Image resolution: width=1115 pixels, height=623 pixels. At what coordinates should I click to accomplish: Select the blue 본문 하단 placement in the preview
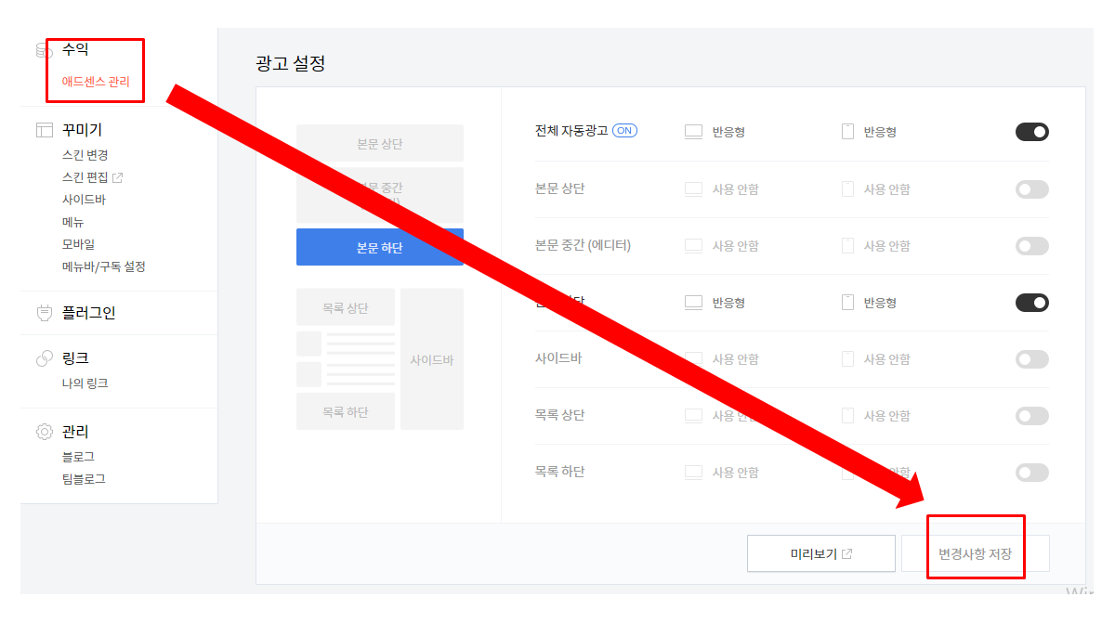pos(379,246)
